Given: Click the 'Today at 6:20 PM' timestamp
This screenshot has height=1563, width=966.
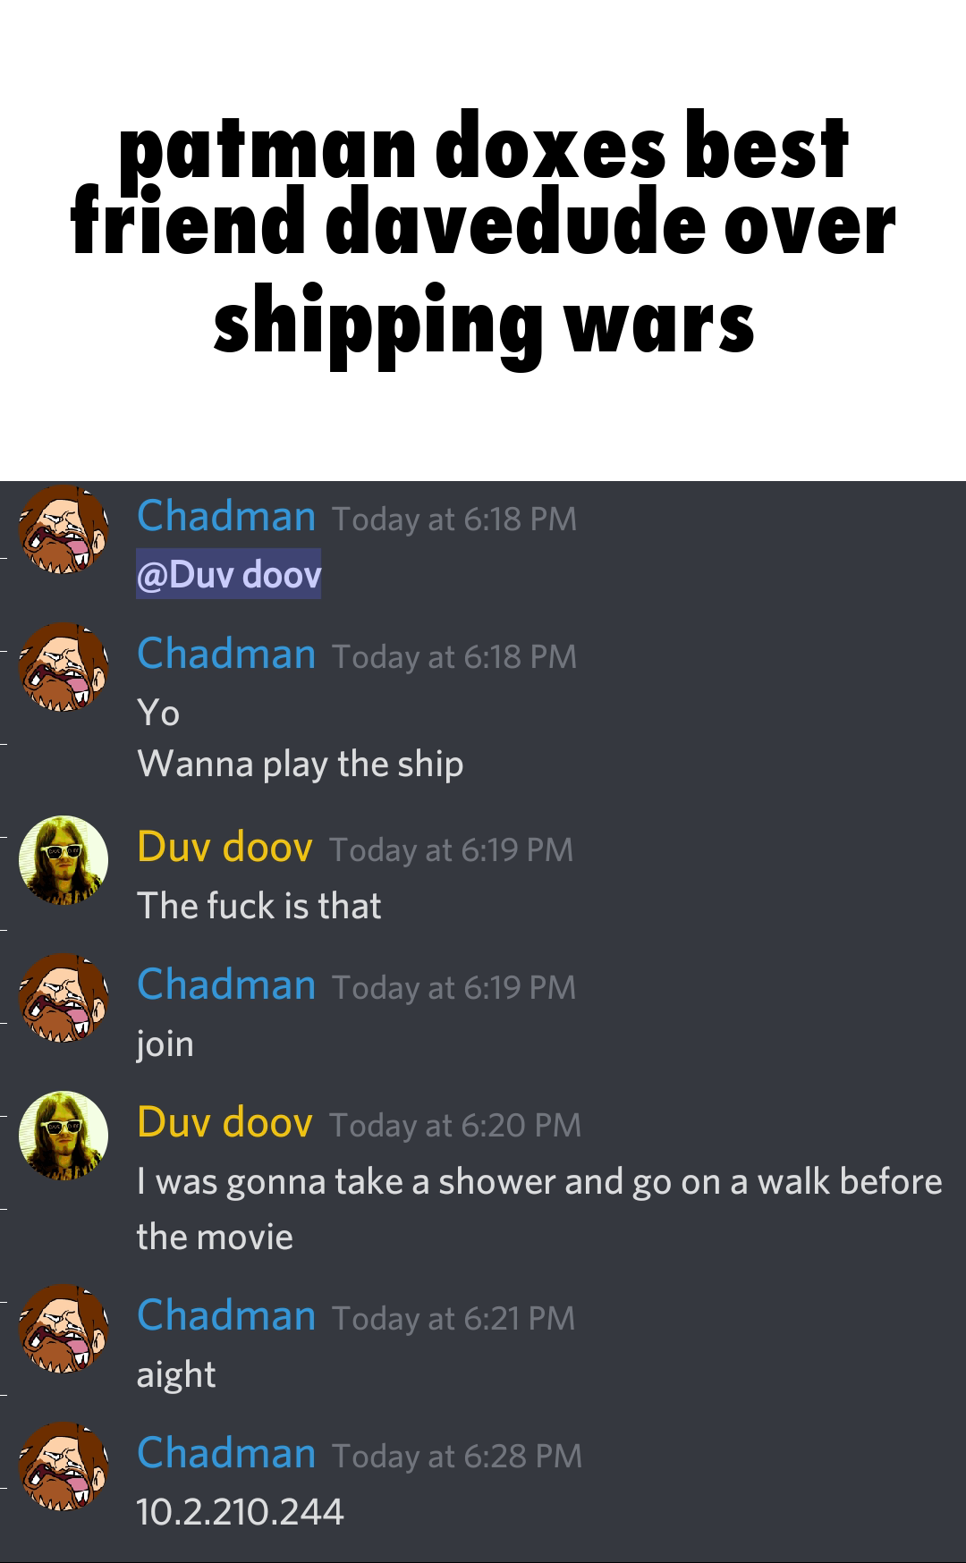Looking at the screenshot, I should (x=455, y=1125).
